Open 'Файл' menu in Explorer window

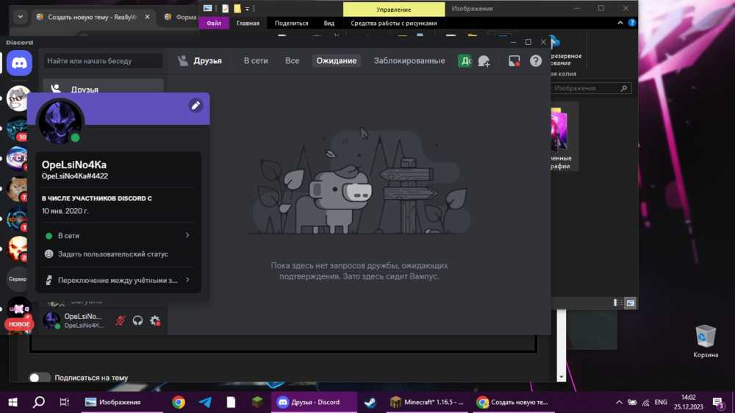(x=214, y=23)
